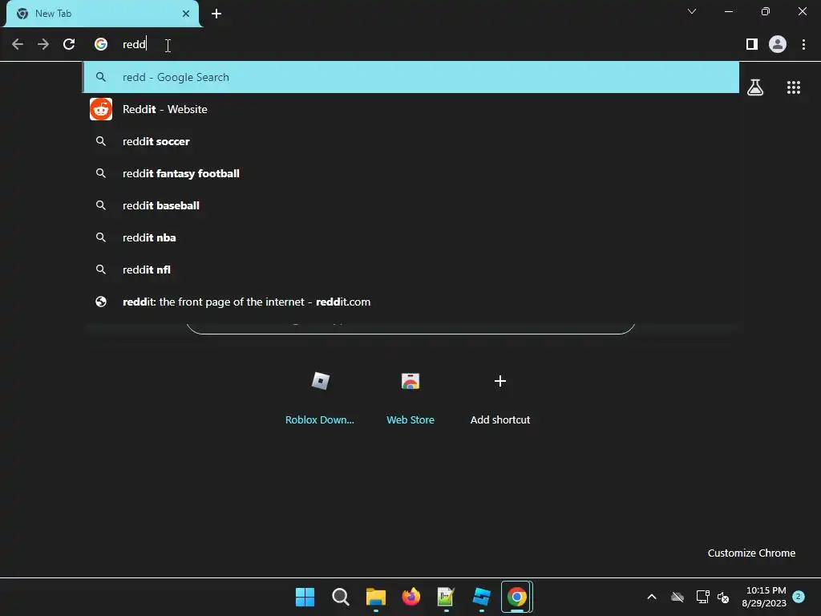Open the Windows Start menu
821x616 pixels.
coord(305,597)
